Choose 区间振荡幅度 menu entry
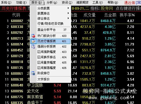The image size is (141, 104). [x=50, y=68]
